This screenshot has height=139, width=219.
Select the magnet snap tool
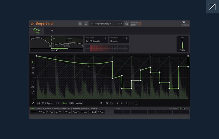(x=33, y=67)
